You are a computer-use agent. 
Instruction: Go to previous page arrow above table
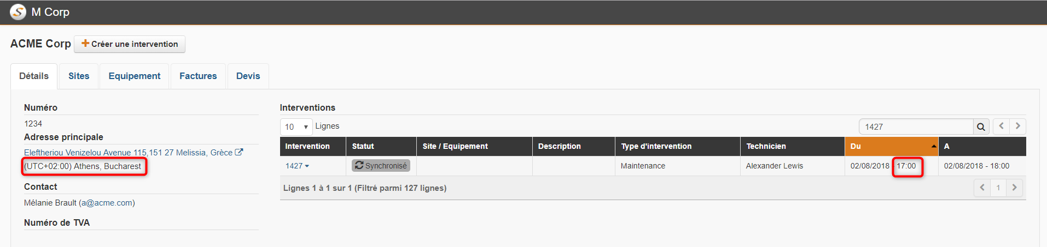click(x=1001, y=126)
